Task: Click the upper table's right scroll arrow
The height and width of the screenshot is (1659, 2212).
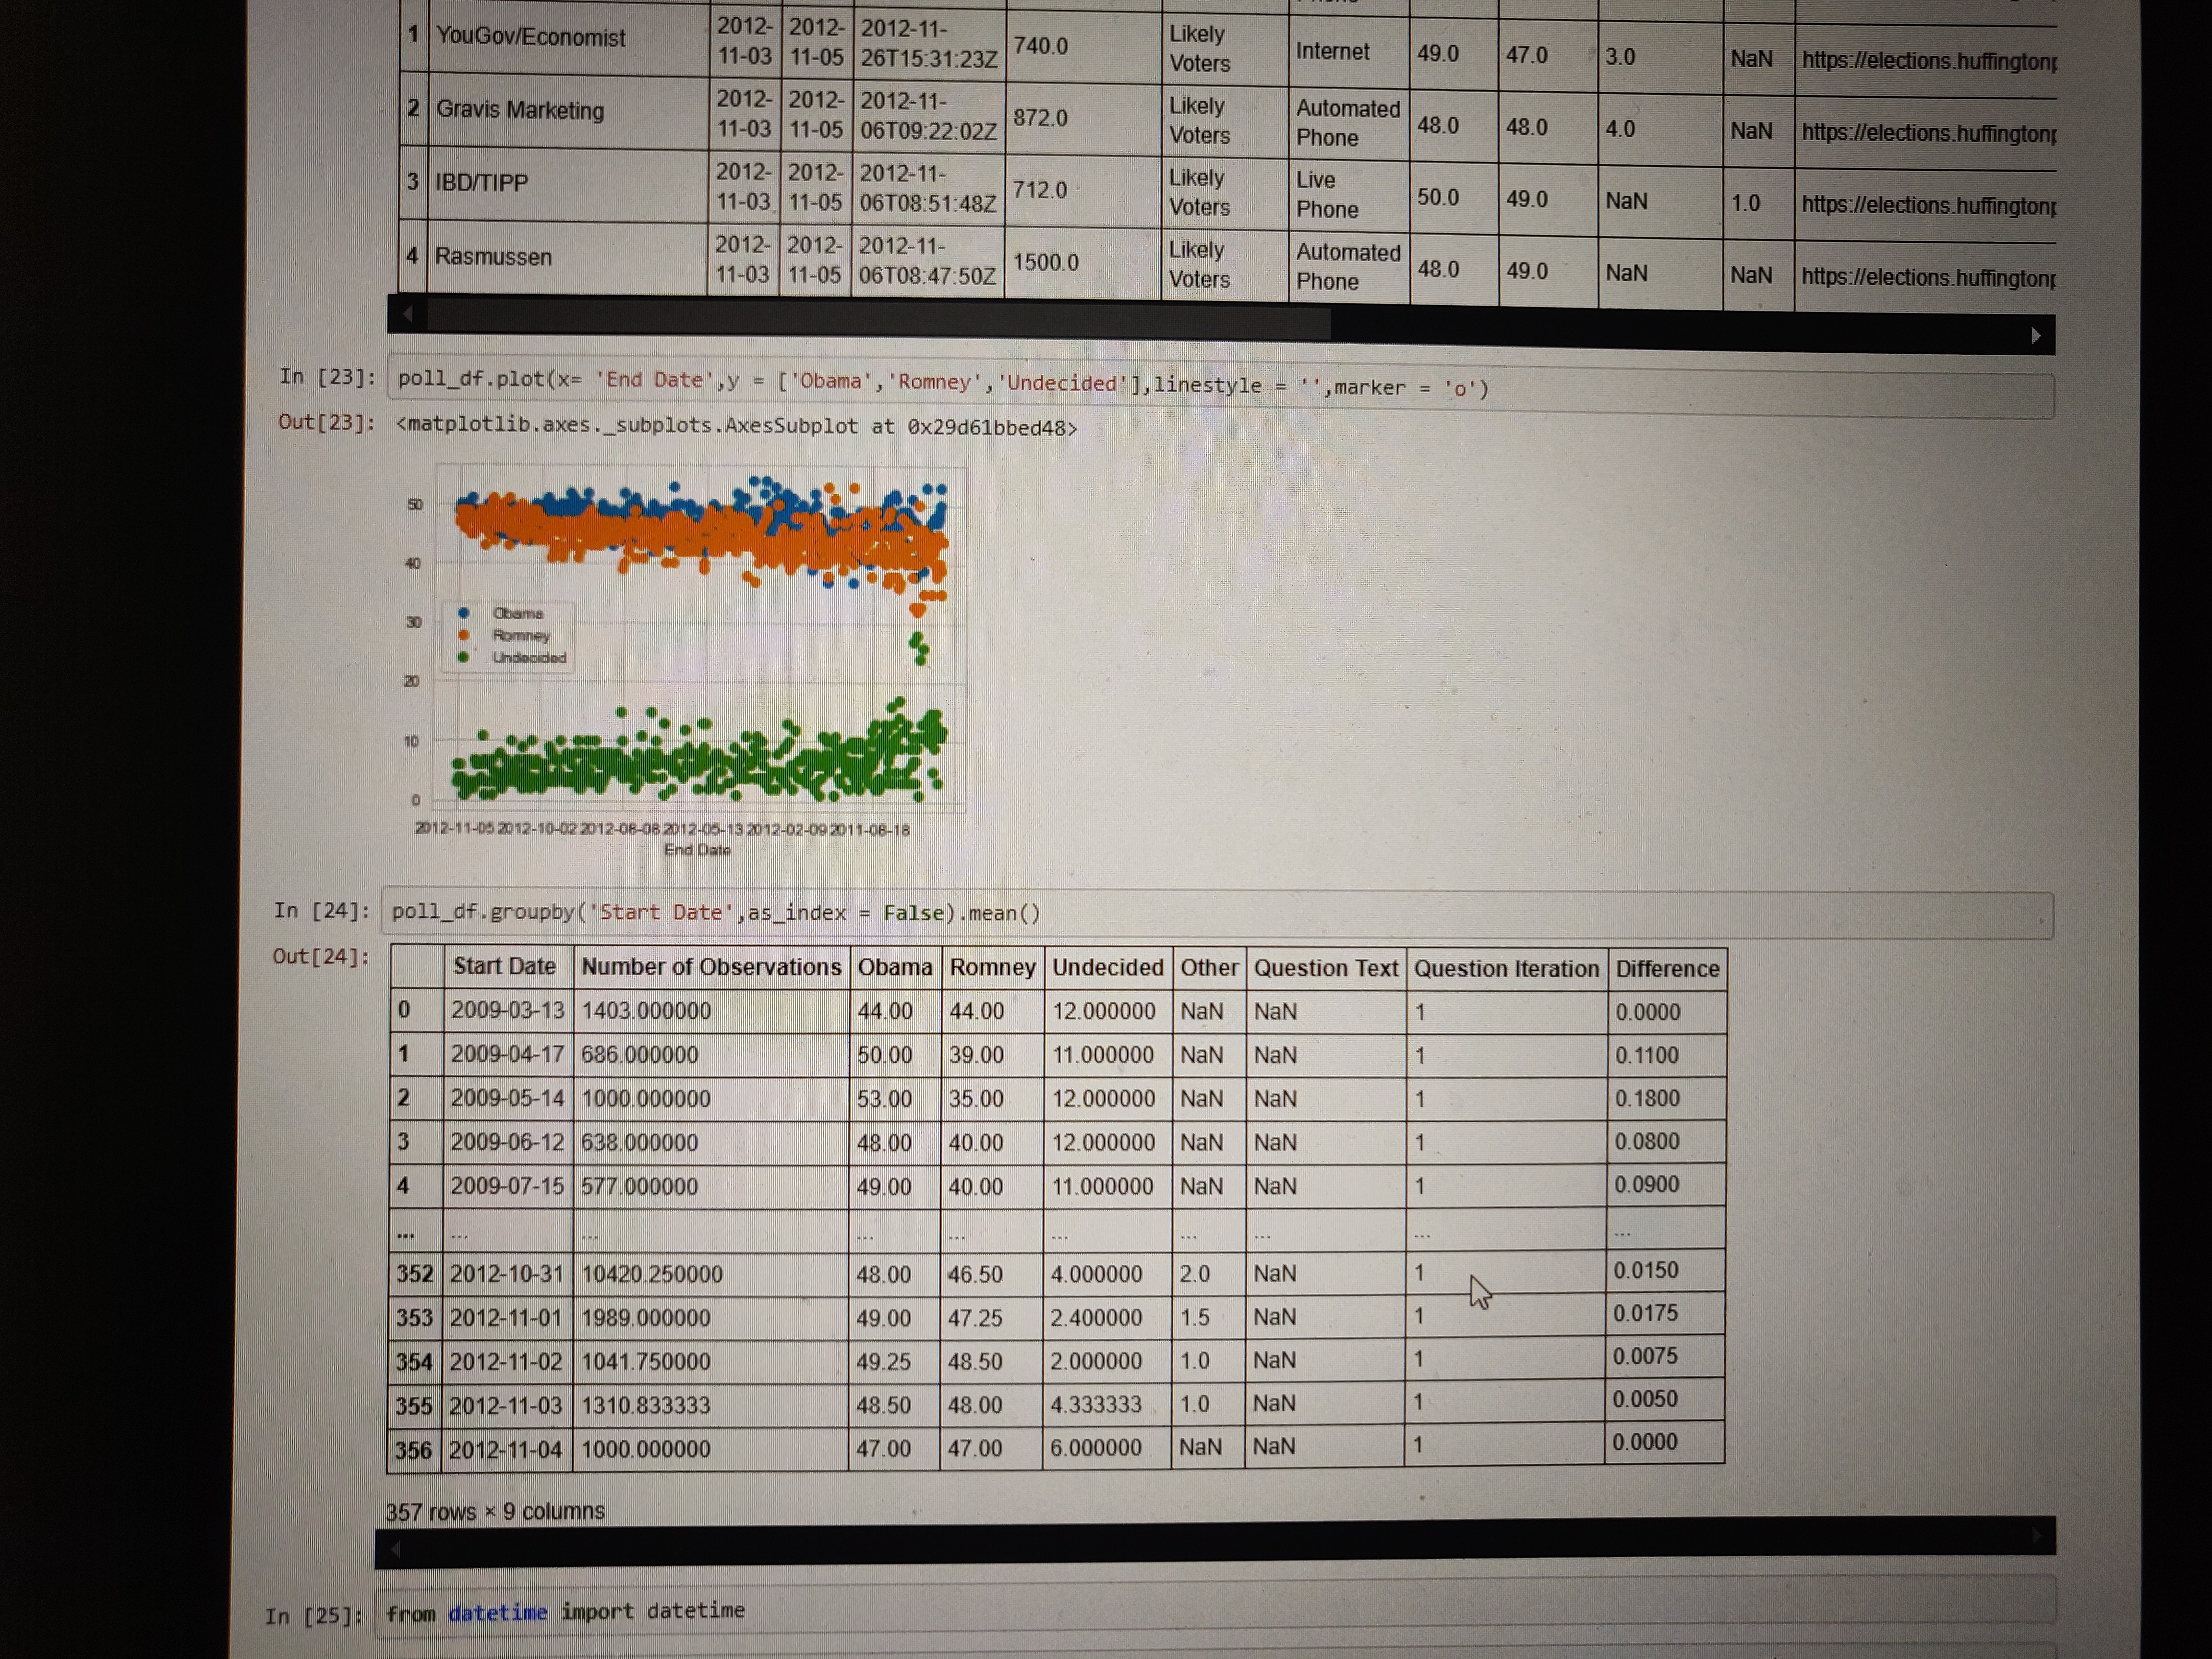Action: click(x=2036, y=336)
